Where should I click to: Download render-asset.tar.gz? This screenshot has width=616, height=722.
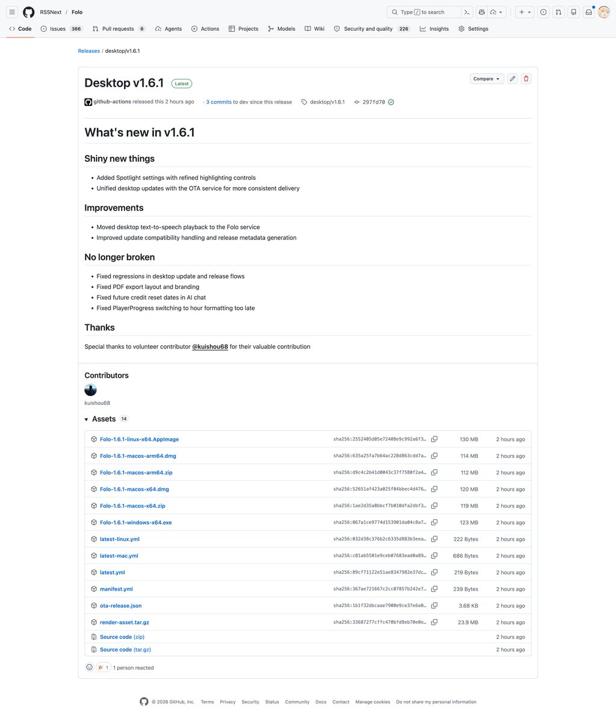(125, 623)
